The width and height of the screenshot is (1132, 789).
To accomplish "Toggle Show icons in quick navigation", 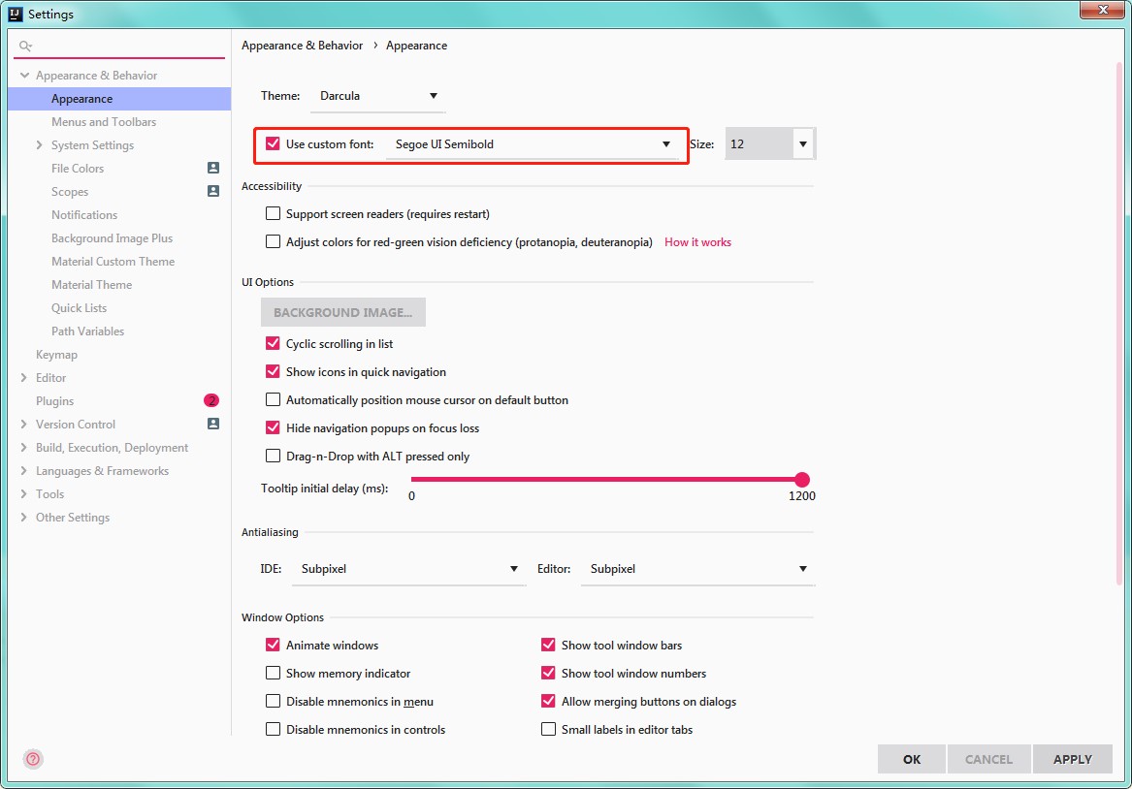I will [x=273, y=371].
